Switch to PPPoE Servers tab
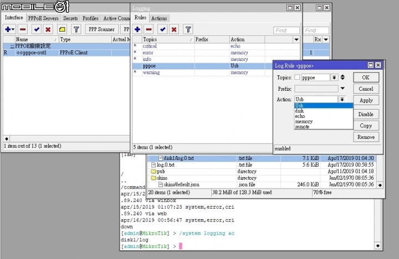Screen dimensions: 399x259 pyautogui.click(x=43, y=18)
